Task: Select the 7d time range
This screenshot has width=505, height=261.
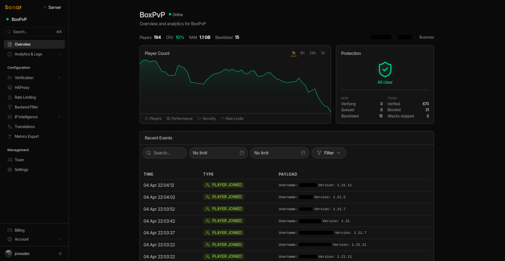Action: (x=323, y=53)
